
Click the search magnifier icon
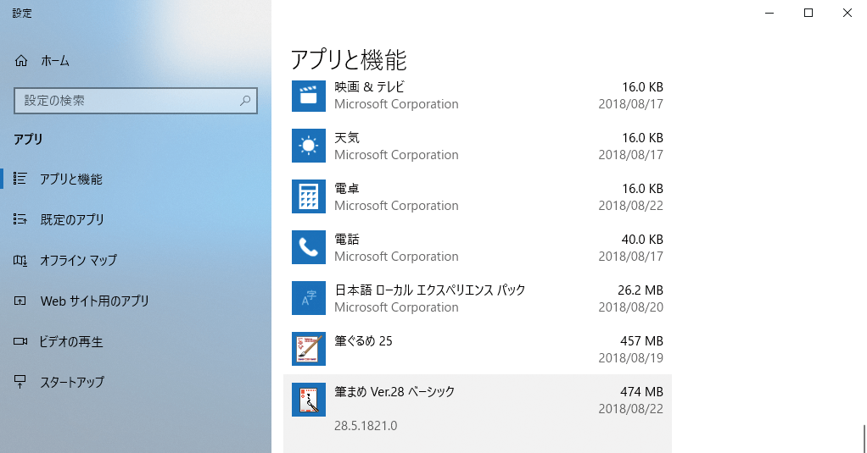(x=245, y=101)
